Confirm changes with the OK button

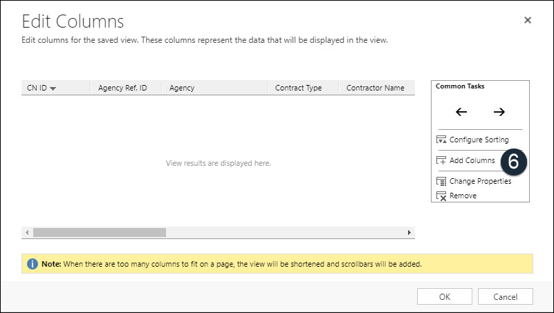445,296
